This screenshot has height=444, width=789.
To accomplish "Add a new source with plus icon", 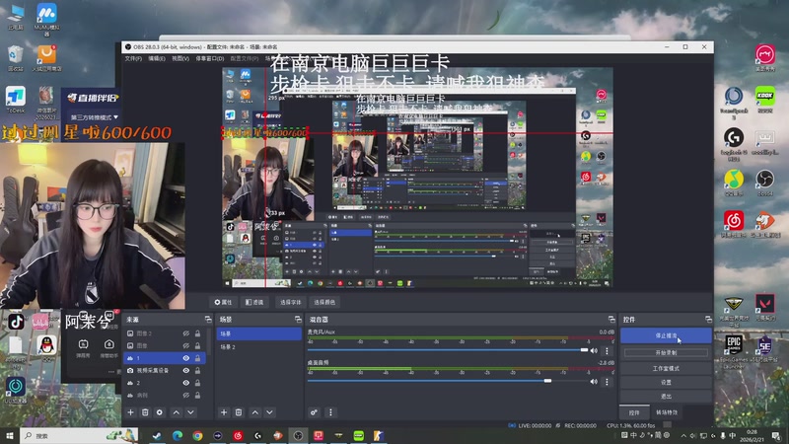I will click(x=131, y=412).
